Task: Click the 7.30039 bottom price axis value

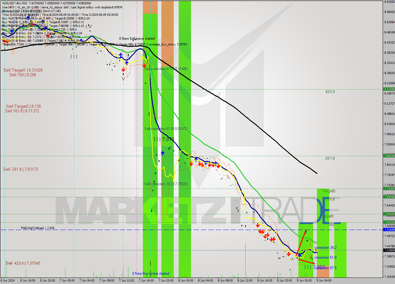Action: pos(389,277)
